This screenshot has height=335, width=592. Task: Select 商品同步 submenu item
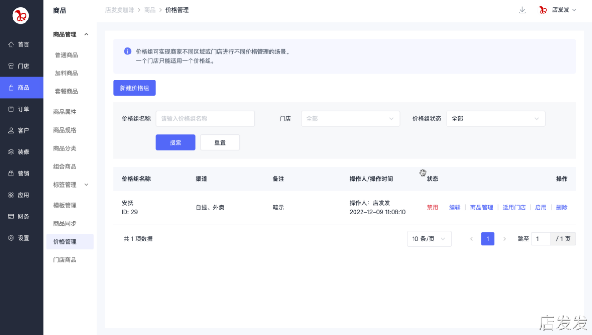(65, 223)
